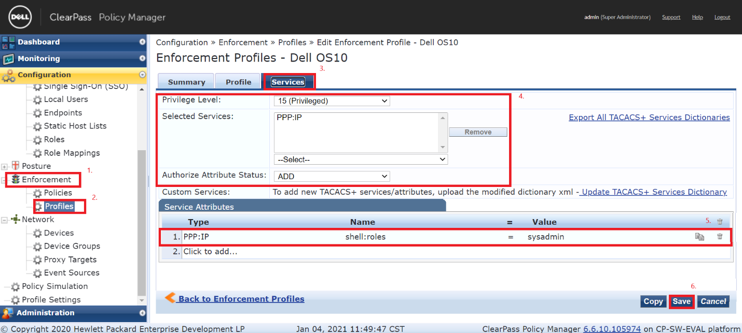The width and height of the screenshot is (742, 333).
Task: Click the Role Mappings gear icon
Action: point(37,153)
